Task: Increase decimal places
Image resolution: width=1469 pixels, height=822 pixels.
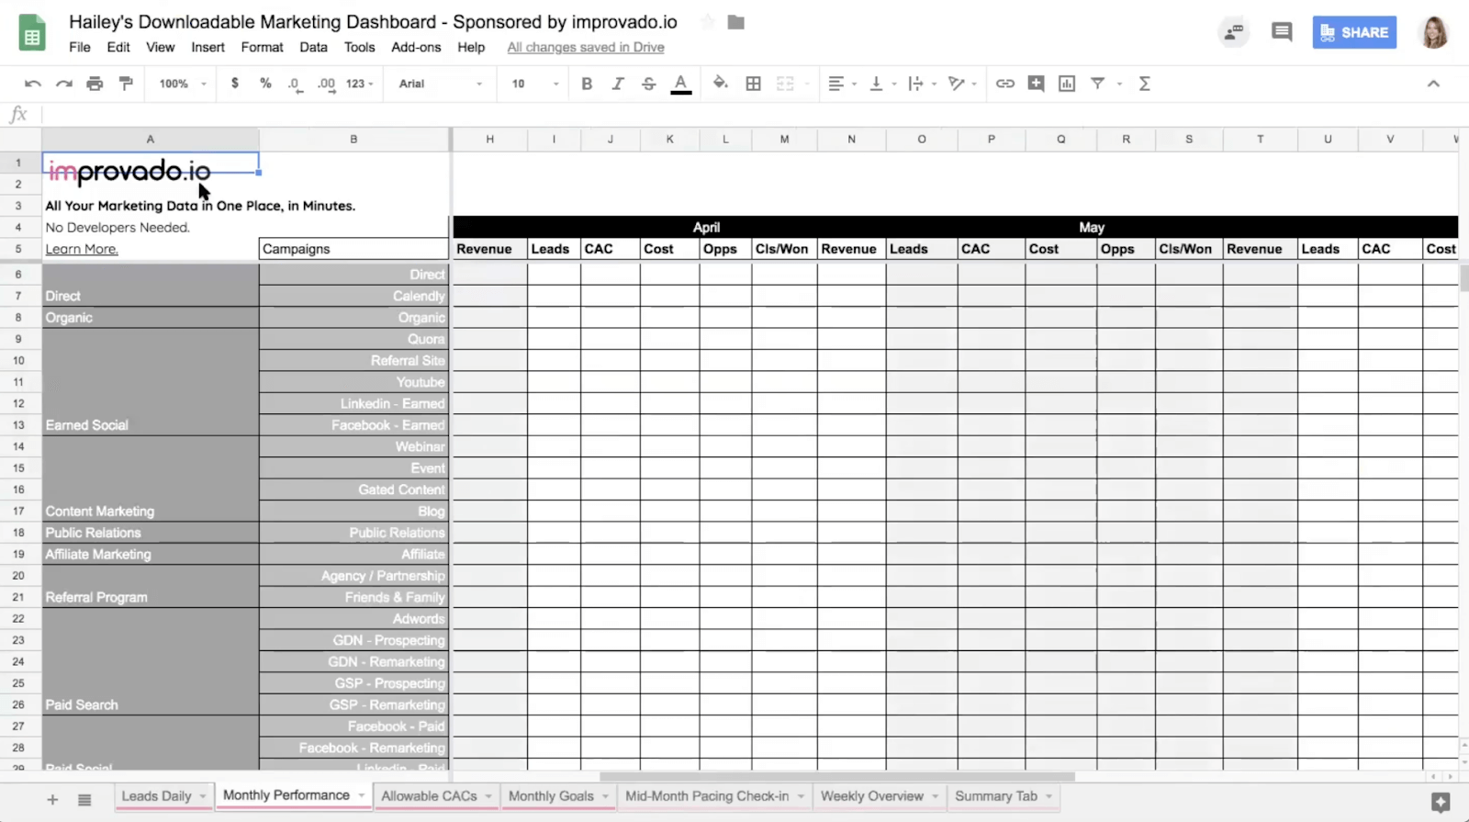Action: [326, 84]
